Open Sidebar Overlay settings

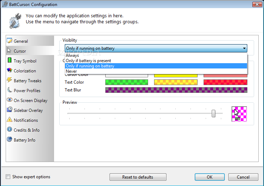tap(30, 110)
